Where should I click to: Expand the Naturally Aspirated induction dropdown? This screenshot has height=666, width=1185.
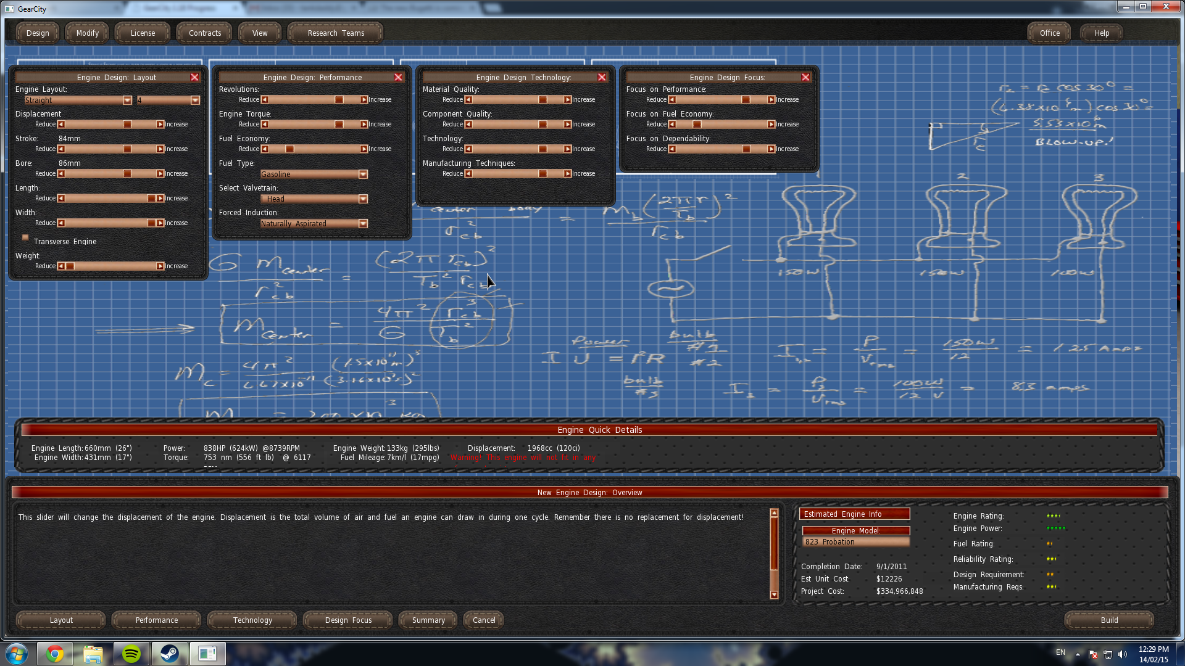(363, 224)
